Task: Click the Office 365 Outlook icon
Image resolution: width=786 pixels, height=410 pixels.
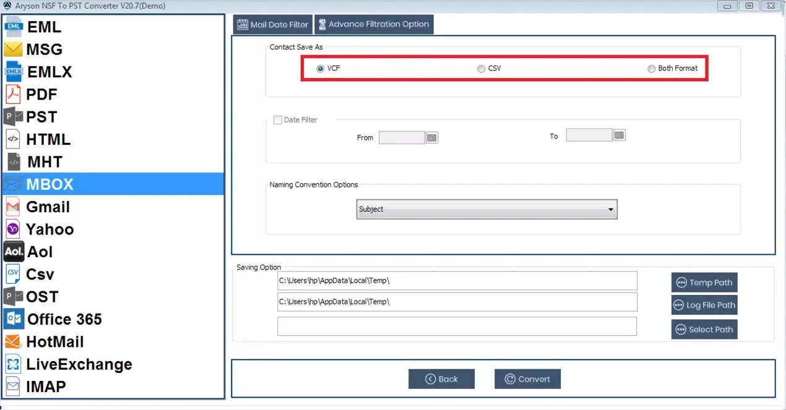Action: point(14,319)
